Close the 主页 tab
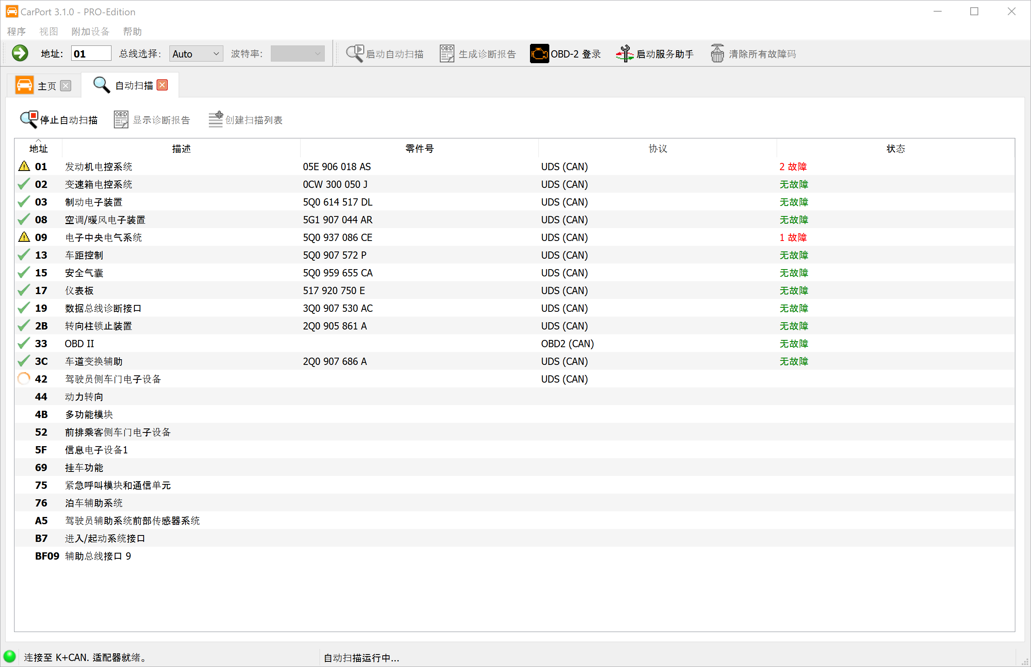Screen dimensions: 1031x667 66,86
